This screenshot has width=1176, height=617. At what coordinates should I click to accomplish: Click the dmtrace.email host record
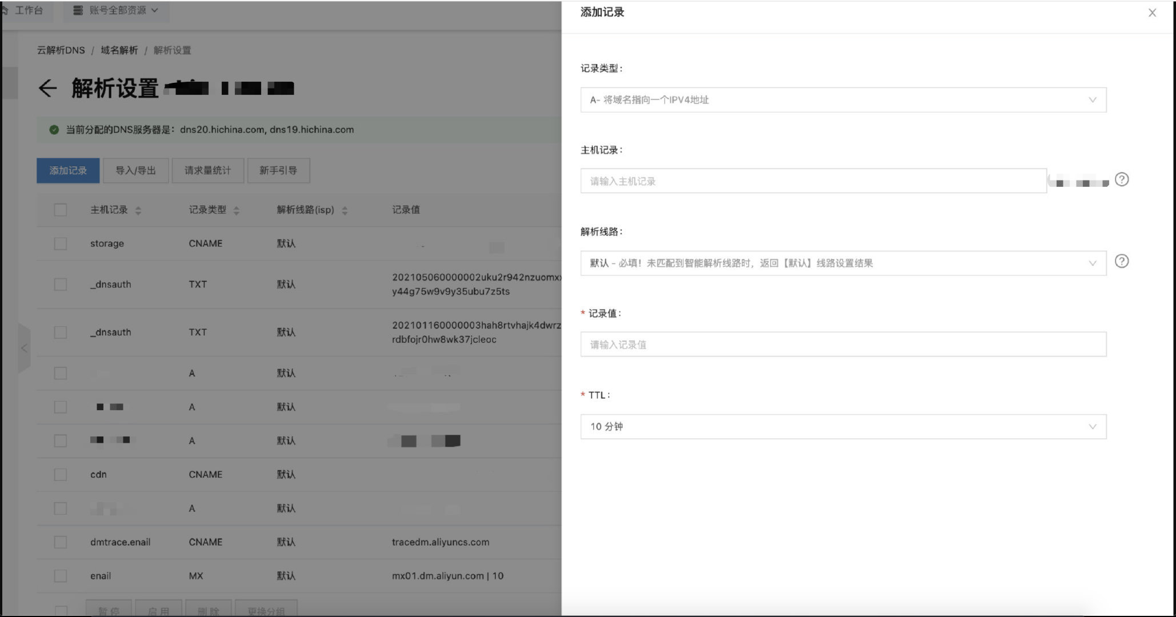(120, 542)
